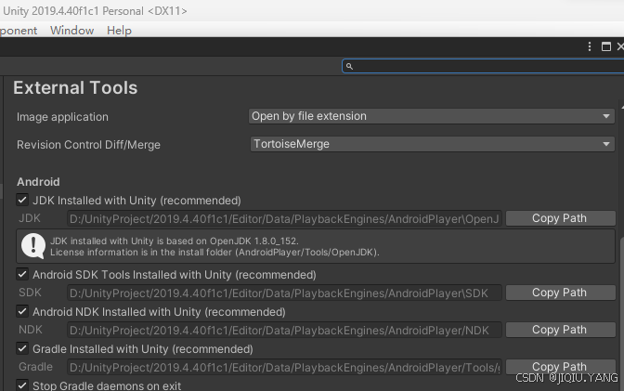Image resolution: width=624 pixels, height=391 pixels.
Task: Open the kebab options menu icon
Action: [590, 46]
